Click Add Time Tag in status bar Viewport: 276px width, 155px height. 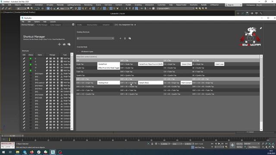(200, 147)
